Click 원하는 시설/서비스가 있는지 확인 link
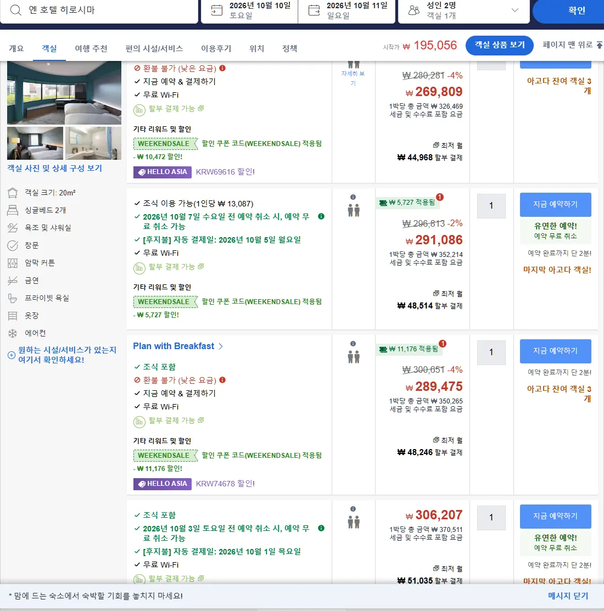 coord(67,355)
